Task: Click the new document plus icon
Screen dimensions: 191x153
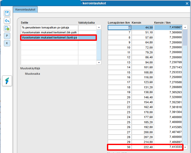Action: pyautogui.click(x=7, y=28)
